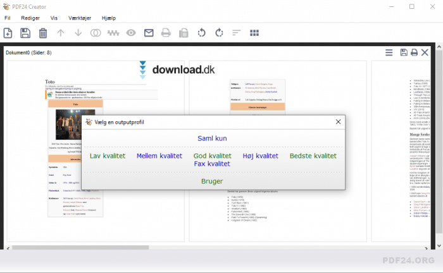Screen dimensions: 443x273
Task: Rotate pages clockwise icon
Action: [219, 33]
